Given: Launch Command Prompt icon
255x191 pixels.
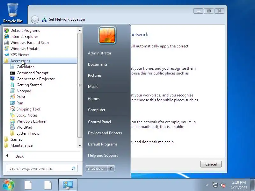Looking at the screenshot, I should point(12,73).
